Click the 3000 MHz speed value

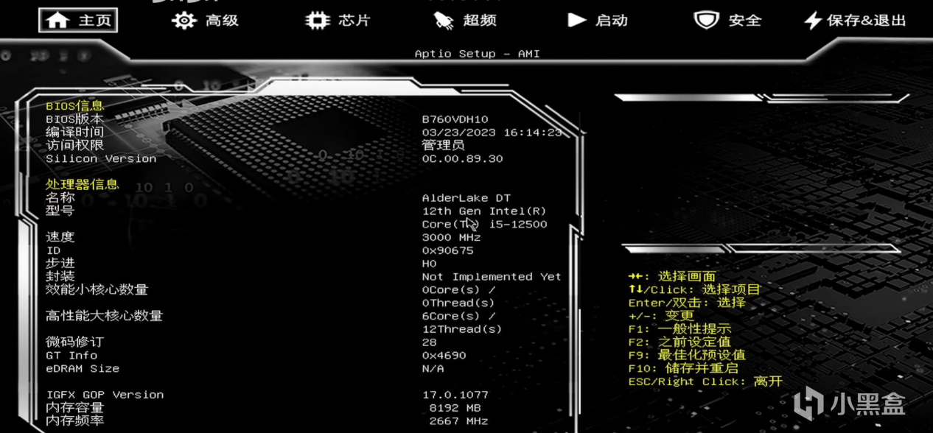(451, 237)
